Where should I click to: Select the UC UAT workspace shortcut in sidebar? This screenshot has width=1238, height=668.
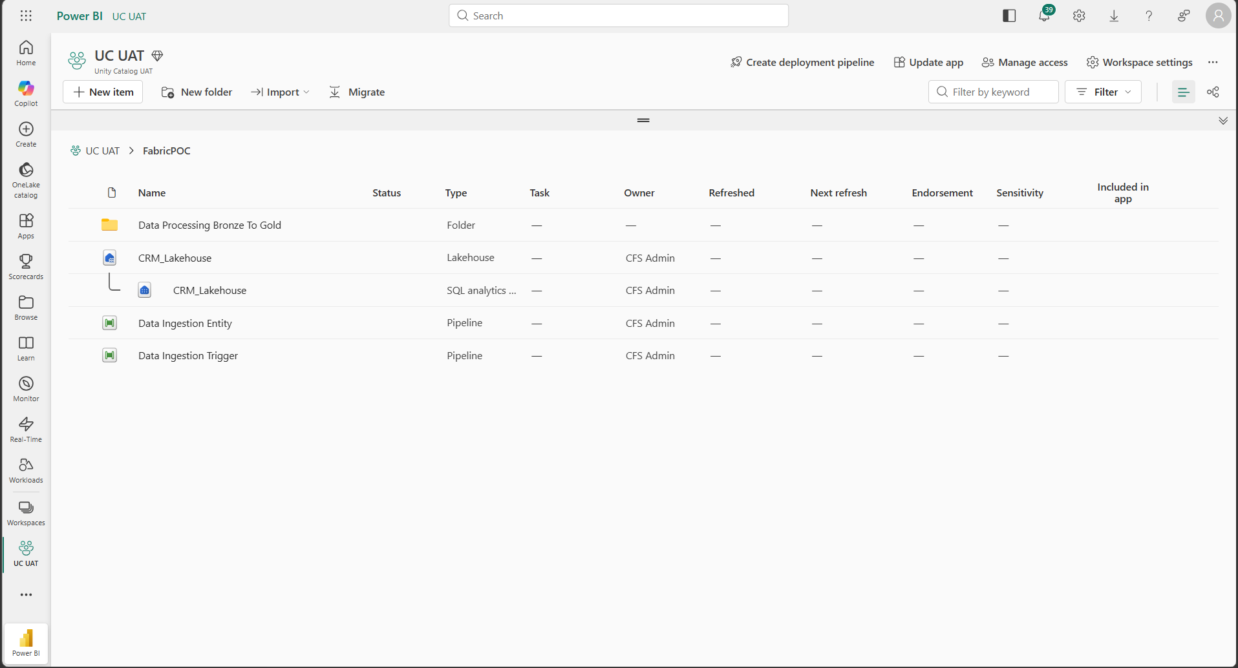(26, 554)
